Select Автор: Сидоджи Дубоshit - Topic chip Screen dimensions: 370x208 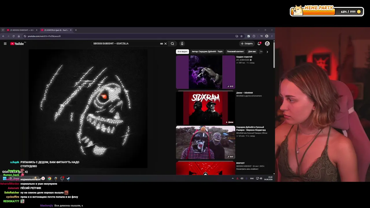pos(207,51)
